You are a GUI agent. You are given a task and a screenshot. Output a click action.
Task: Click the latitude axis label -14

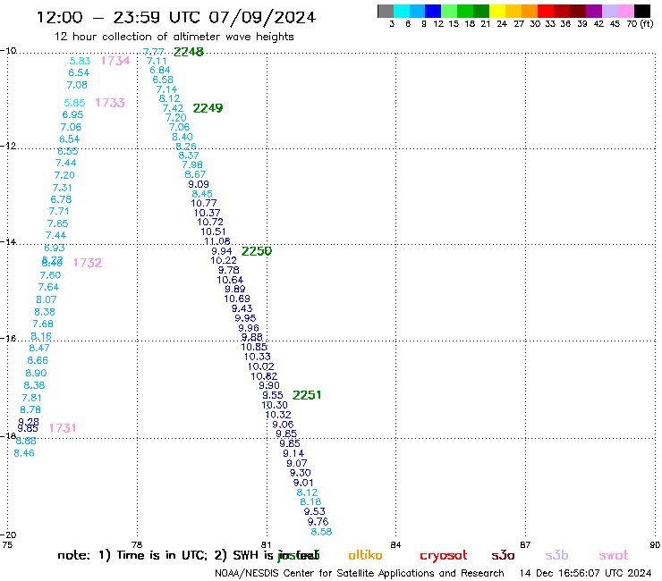point(8,241)
